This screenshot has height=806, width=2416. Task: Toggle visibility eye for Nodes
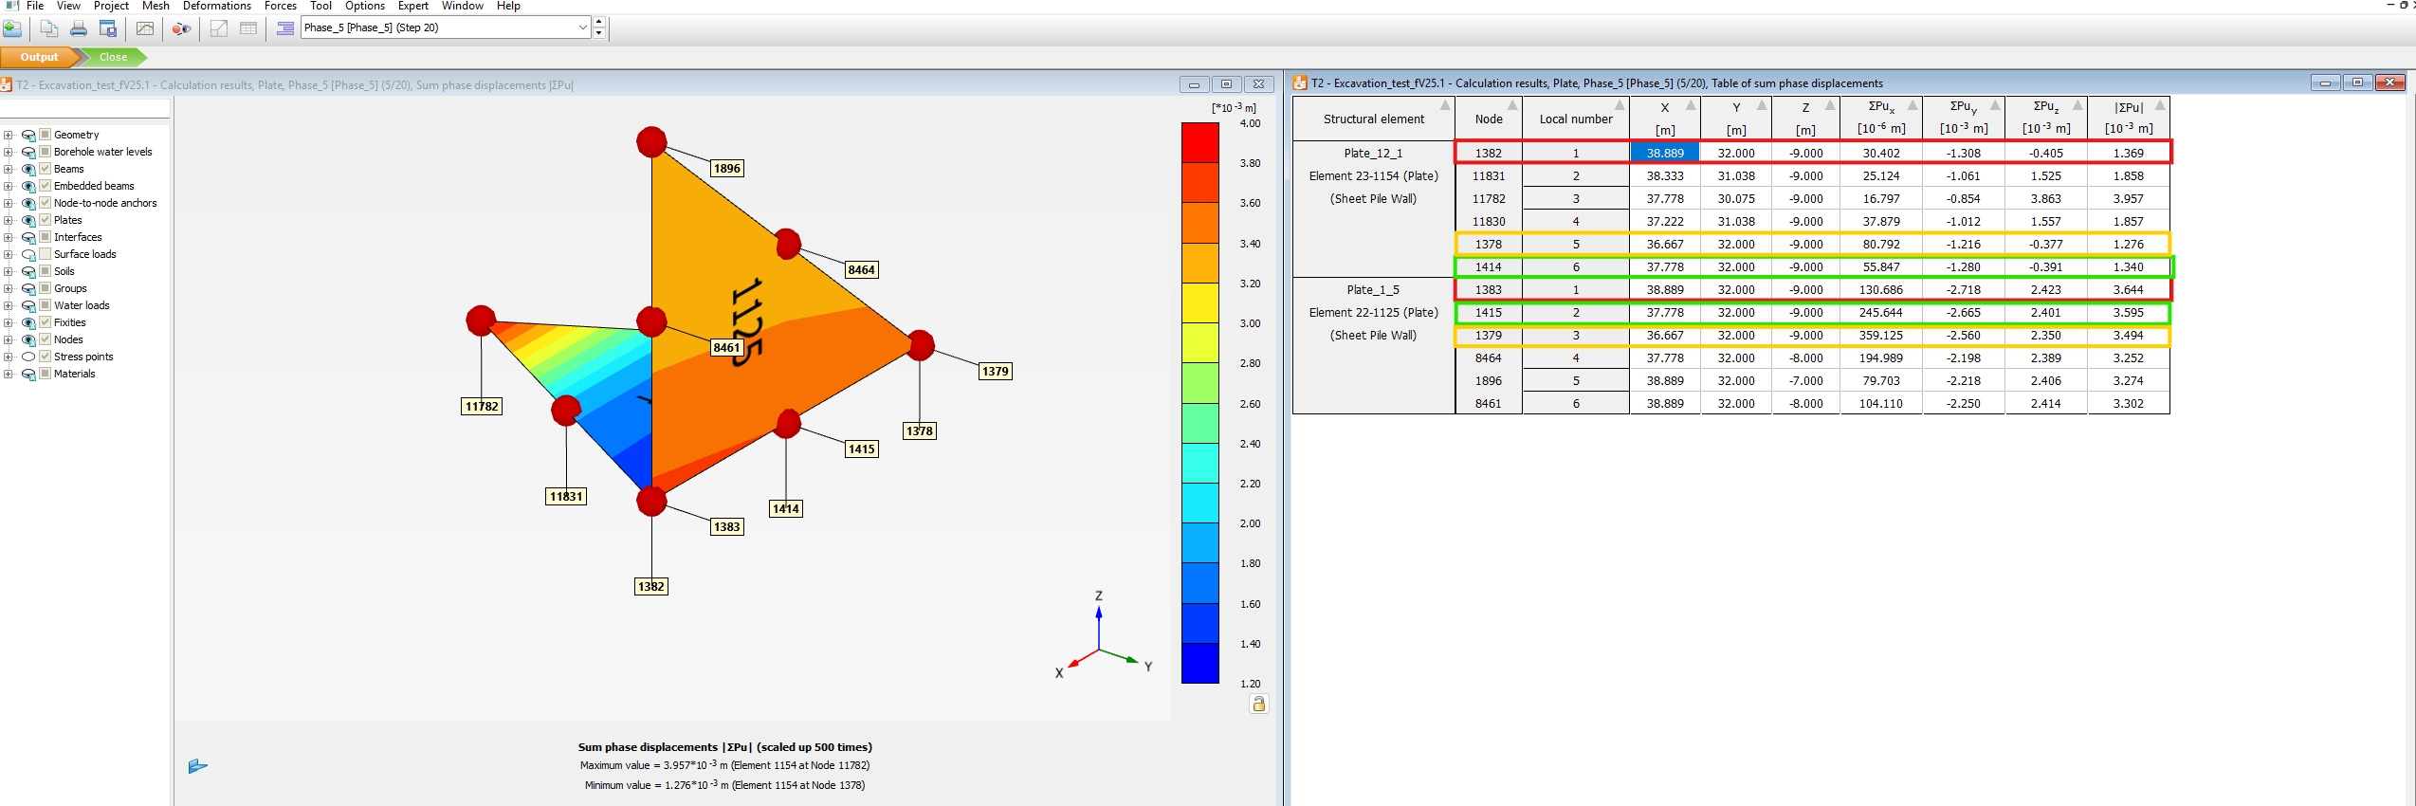click(28, 340)
